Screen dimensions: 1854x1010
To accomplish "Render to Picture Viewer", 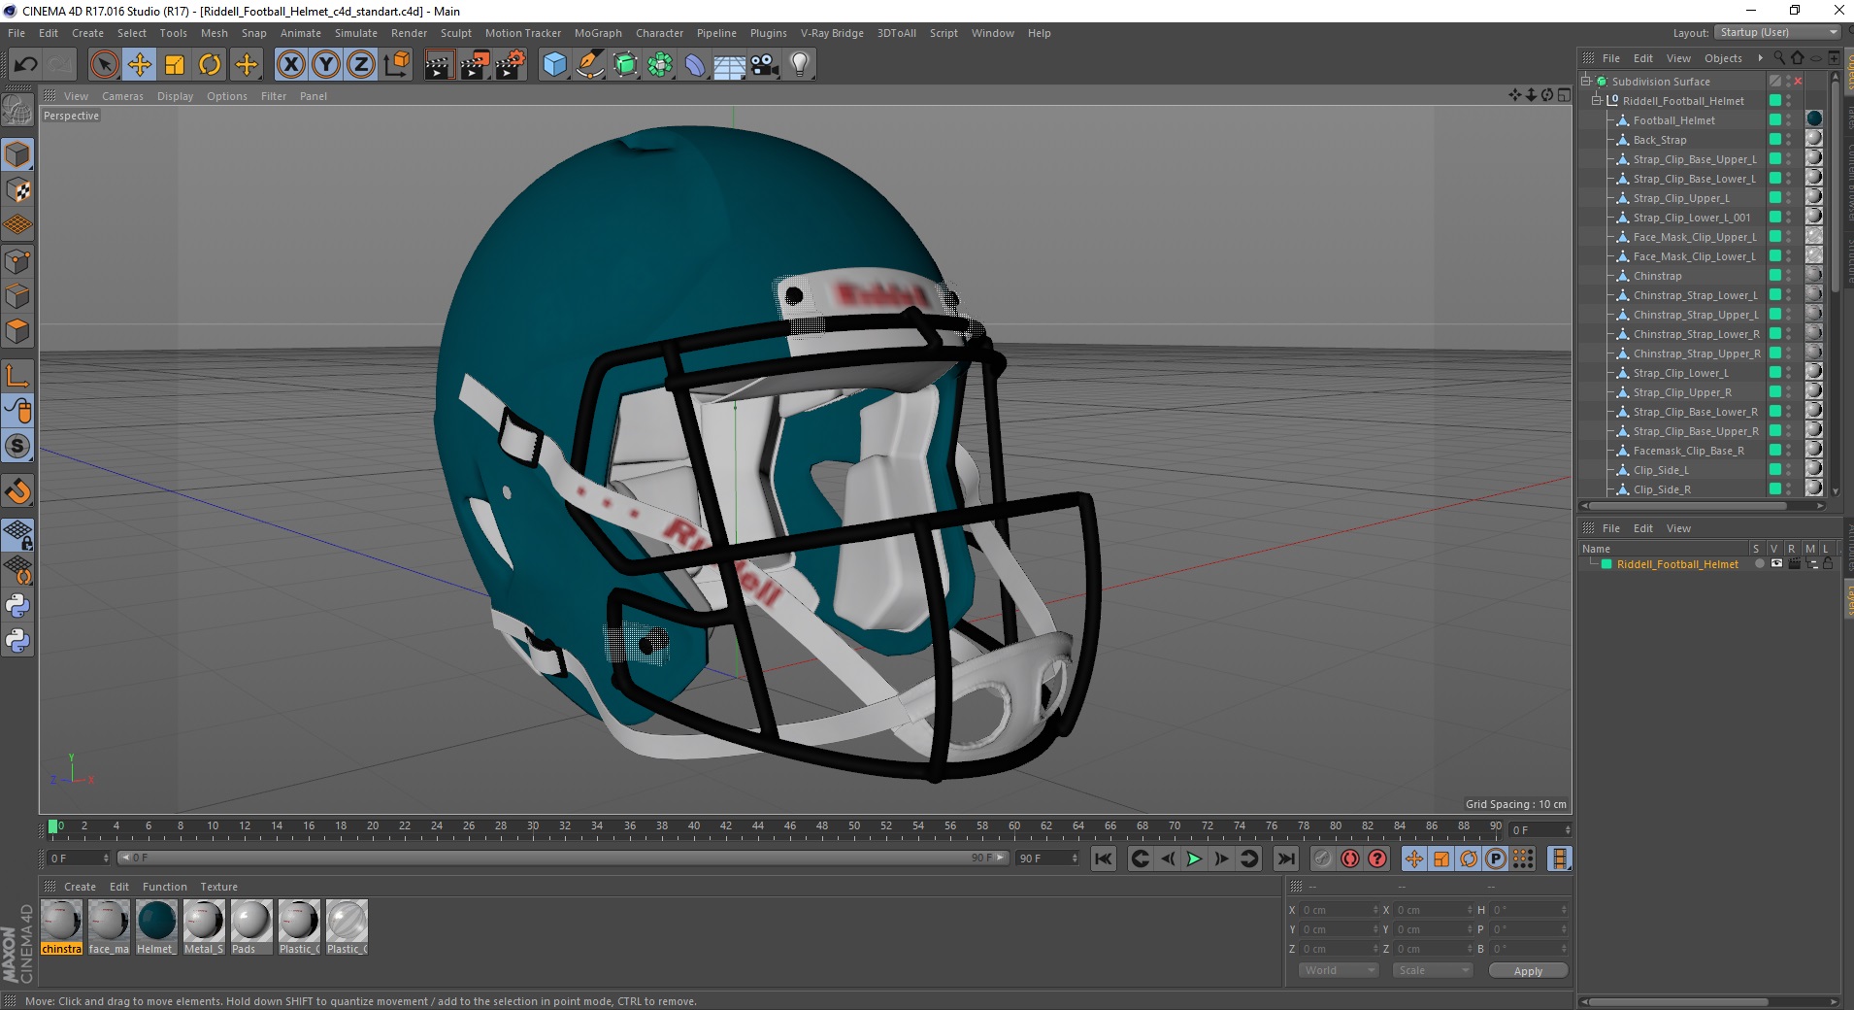I will 475,65.
